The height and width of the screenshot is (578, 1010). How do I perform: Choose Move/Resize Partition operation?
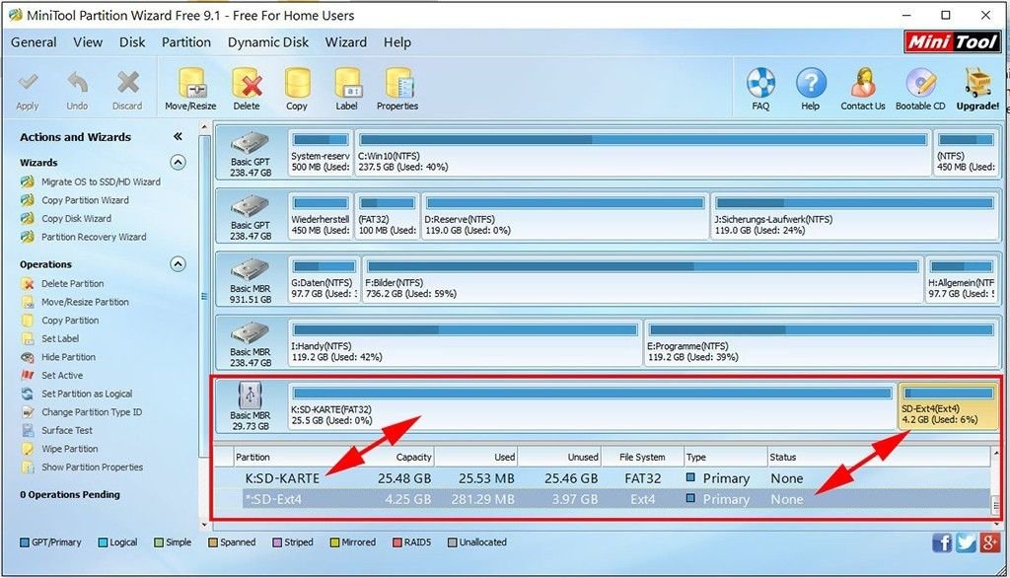pyautogui.click(x=85, y=302)
